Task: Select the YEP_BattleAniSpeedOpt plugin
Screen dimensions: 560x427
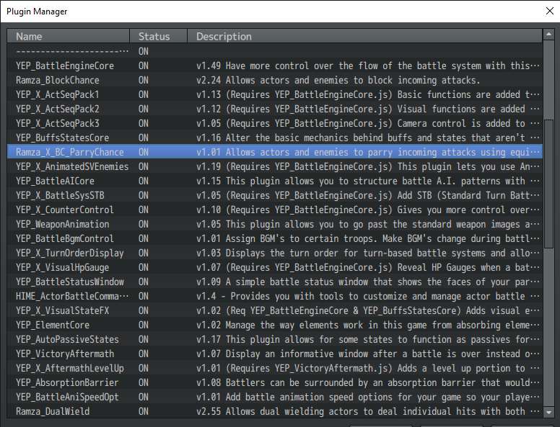Action: (275, 397)
